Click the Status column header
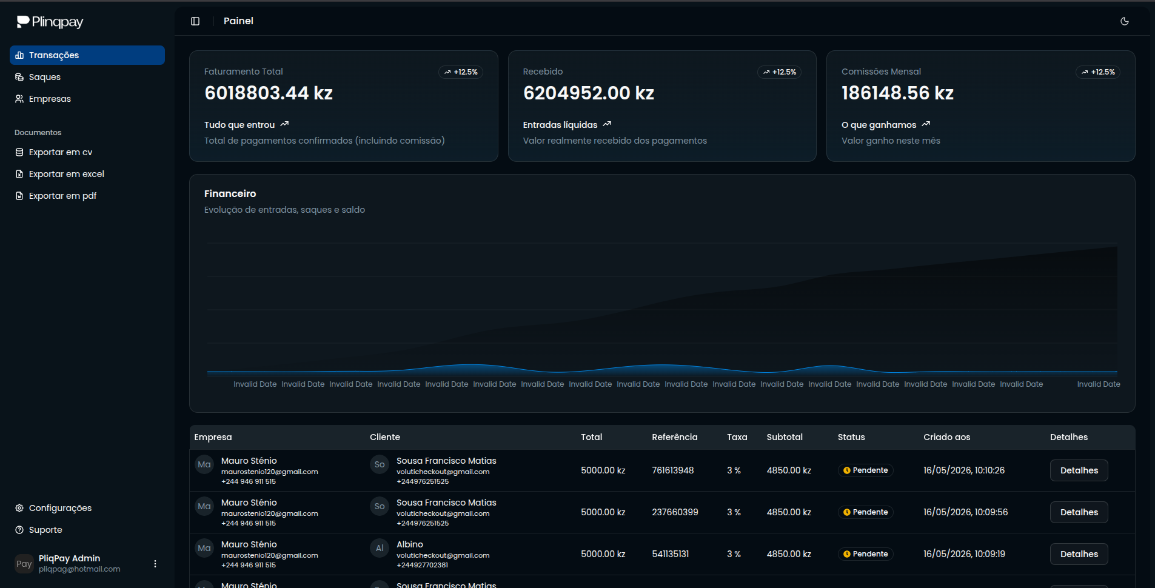This screenshot has width=1155, height=588. pyautogui.click(x=851, y=437)
